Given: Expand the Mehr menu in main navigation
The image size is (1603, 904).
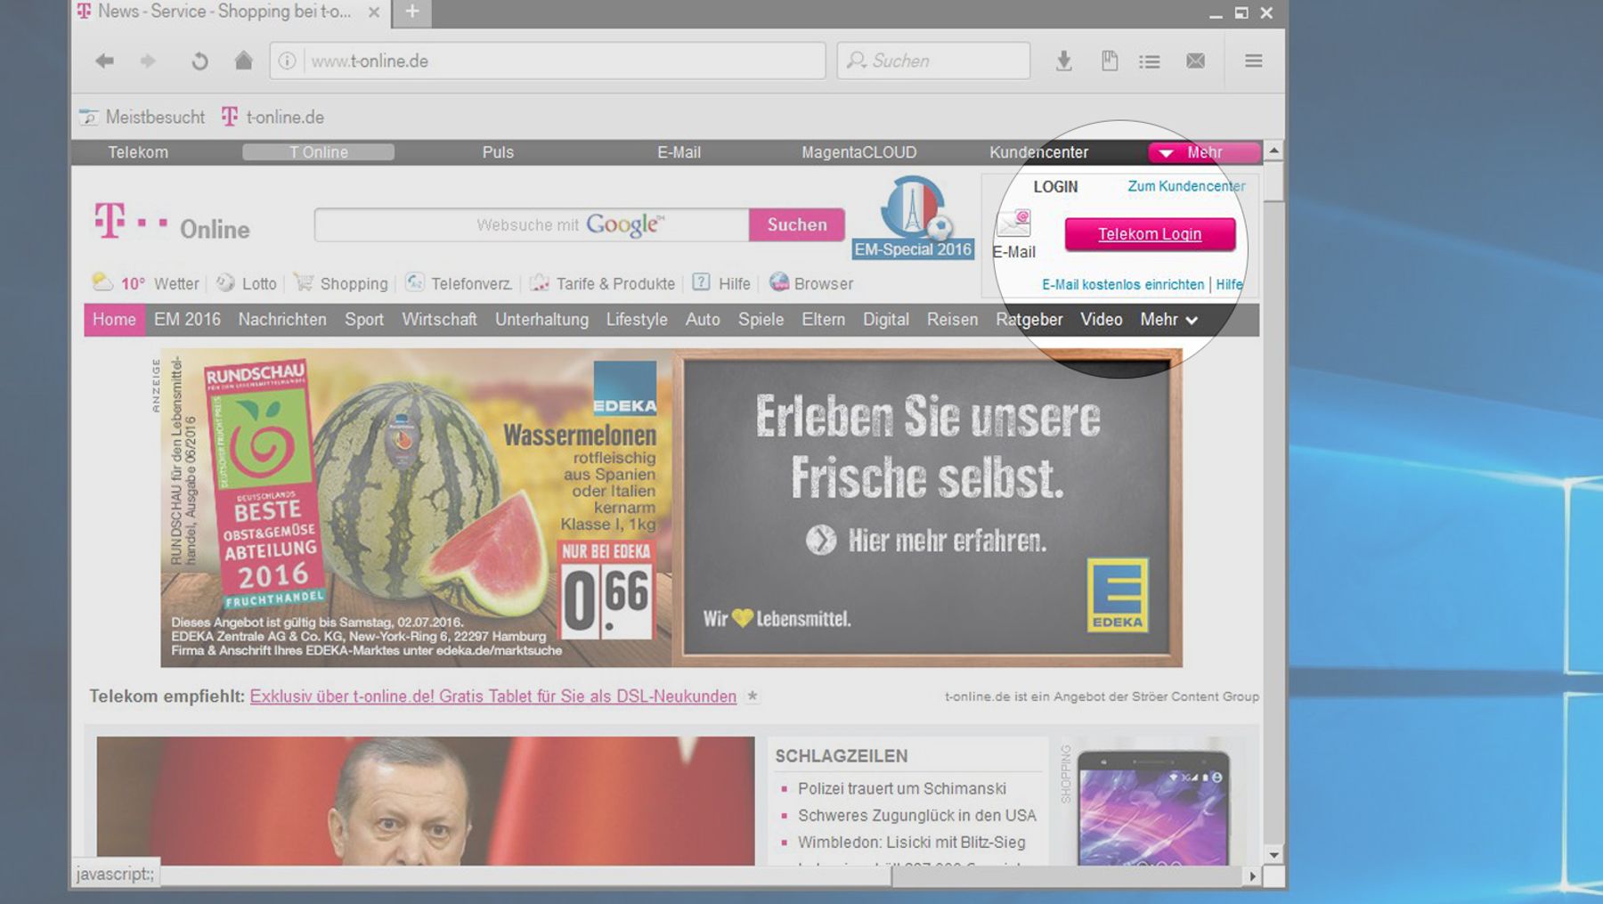Looking at the screenshot, I should click(1168, 320).
